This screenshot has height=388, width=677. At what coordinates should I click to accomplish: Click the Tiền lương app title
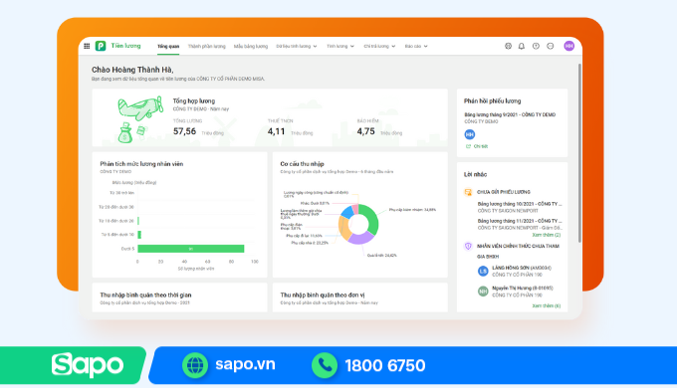click(125, 46)
